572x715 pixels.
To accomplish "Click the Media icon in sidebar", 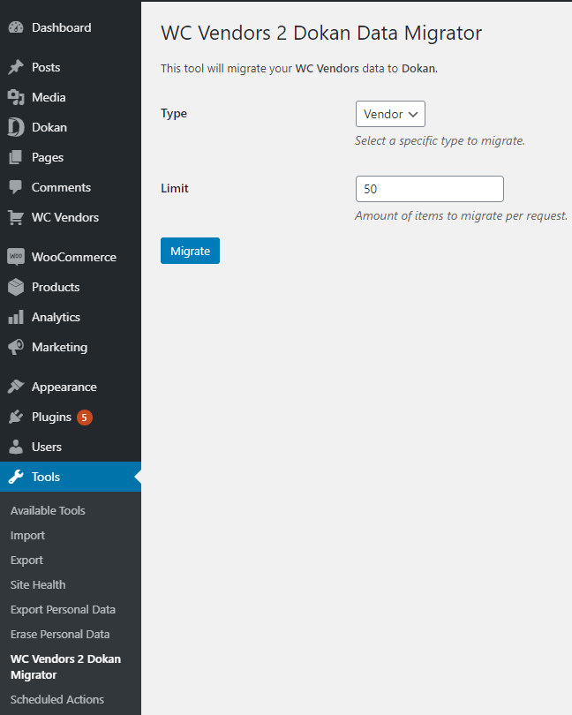I will pos(16,97).
